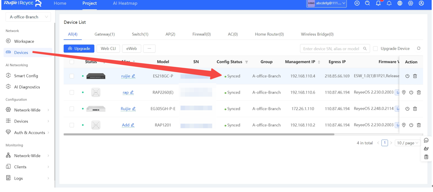433x192 pixels.
Task: Open the floating chat support icon
Action: [426, 140]
